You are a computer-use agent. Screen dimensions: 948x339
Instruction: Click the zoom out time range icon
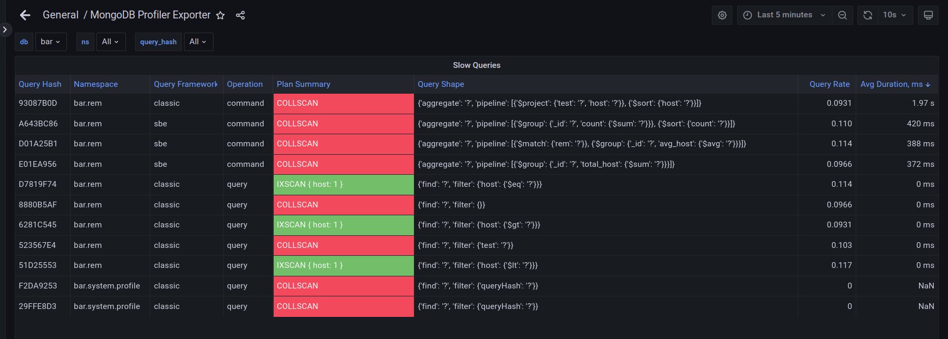843,15
